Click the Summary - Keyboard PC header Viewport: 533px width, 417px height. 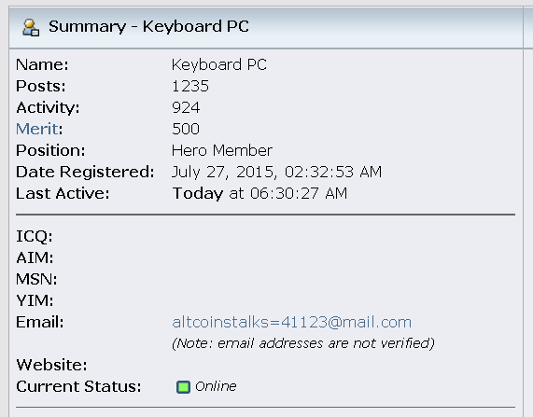click(148, 26)
